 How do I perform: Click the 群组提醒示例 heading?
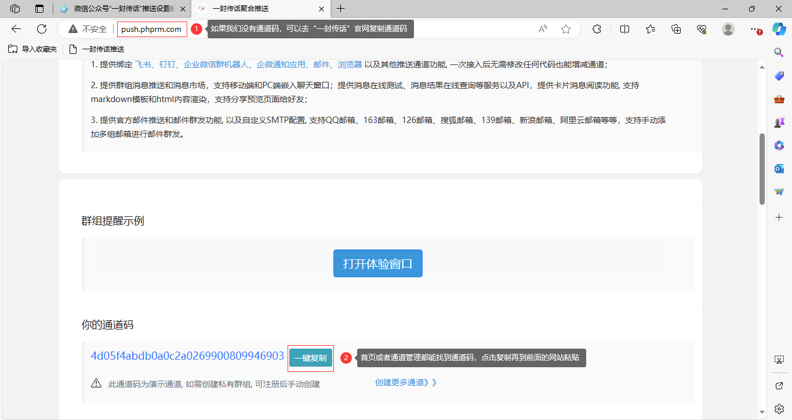[x=112, y=221]
